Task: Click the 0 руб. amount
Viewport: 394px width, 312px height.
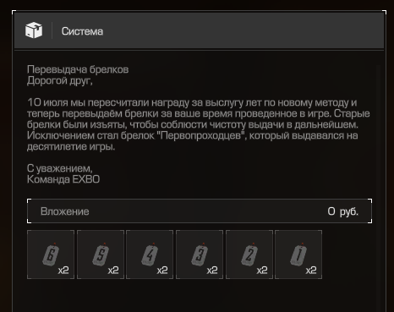Action: point(342,211)
